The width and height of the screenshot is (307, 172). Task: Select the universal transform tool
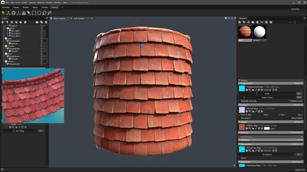(x=24, y=13)
